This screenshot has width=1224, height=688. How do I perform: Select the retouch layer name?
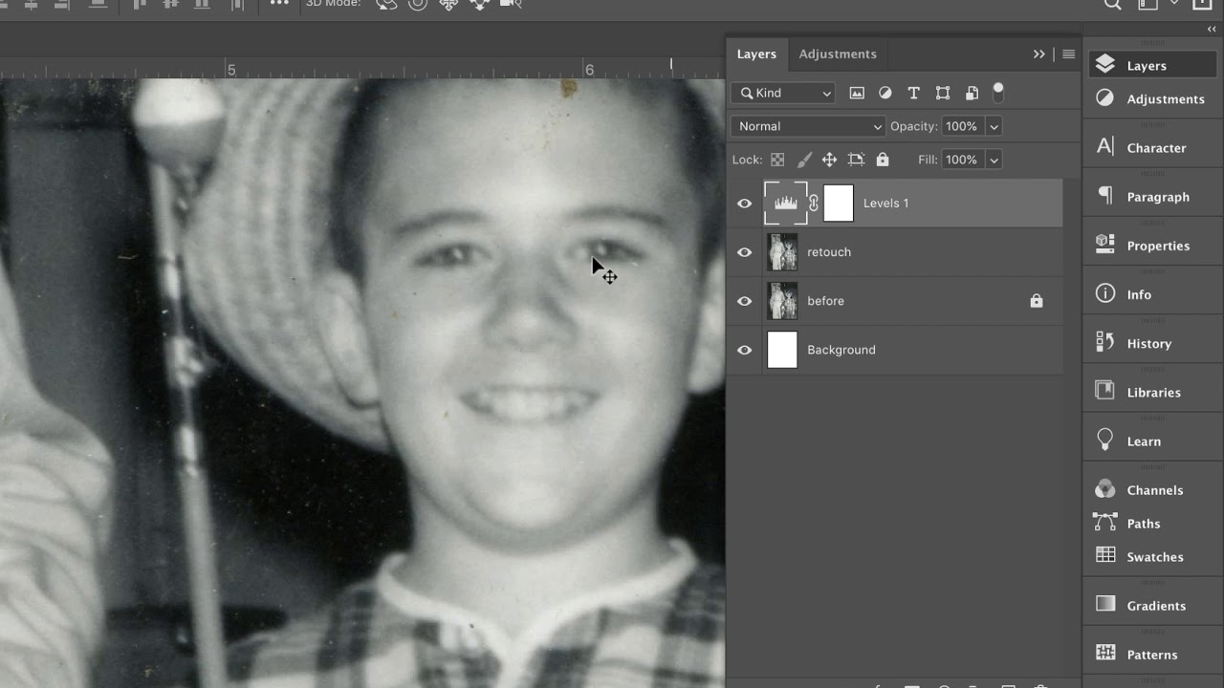pyautogui.click(x=829, y=252)
